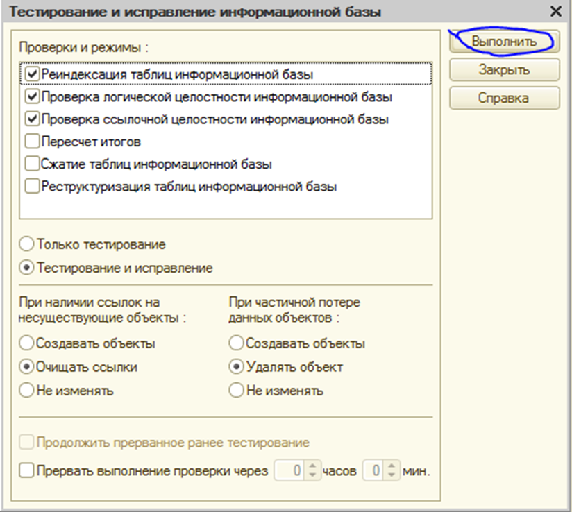Image resolution: width=572 pixels, height=512 pixels.
Task: Uncheck Проверка ссылочной целостности checkbox
Action: (32, 119)
